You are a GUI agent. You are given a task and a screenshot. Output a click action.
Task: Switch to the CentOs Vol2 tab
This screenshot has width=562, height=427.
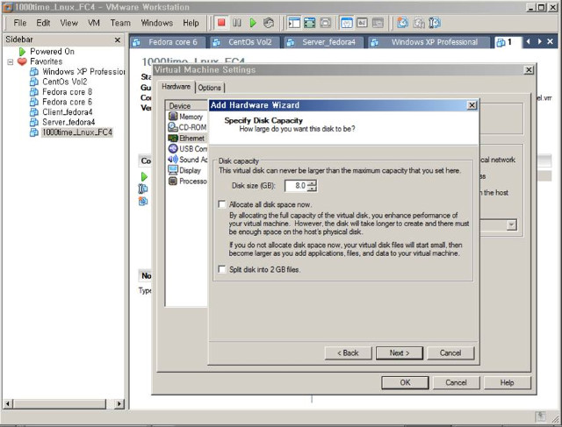point(244,42)
